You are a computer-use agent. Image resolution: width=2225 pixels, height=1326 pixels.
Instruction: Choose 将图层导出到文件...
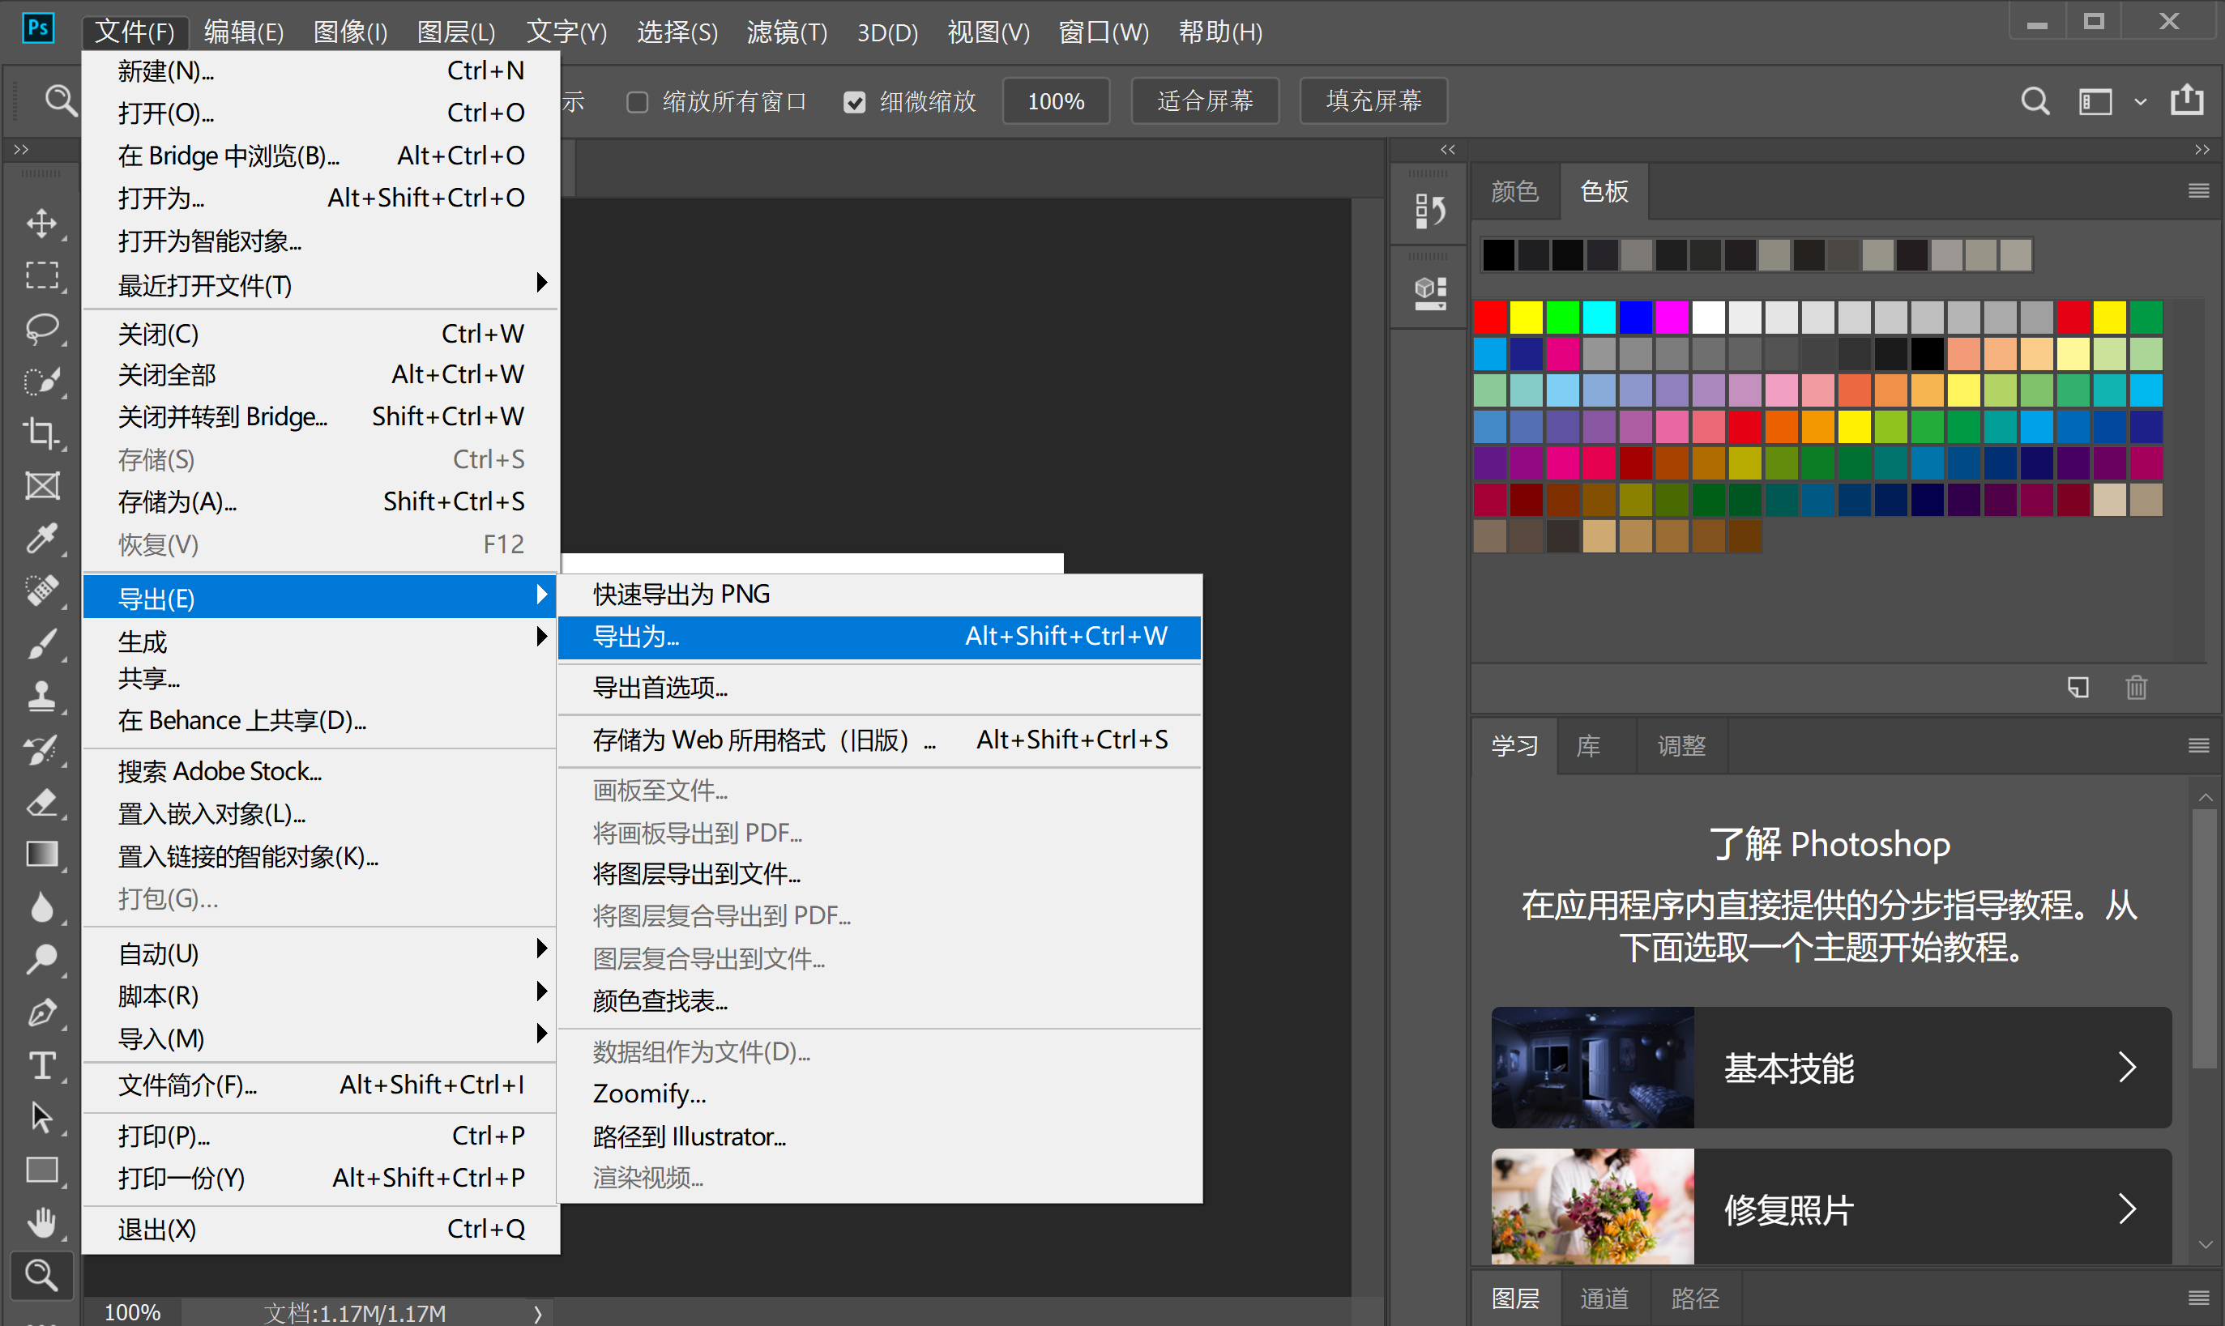(879, 873)
